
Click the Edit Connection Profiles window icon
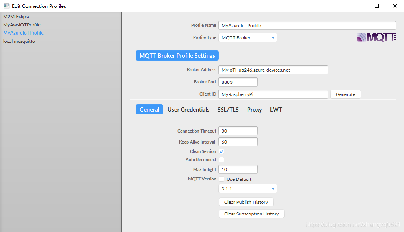(x=6, y=6)
